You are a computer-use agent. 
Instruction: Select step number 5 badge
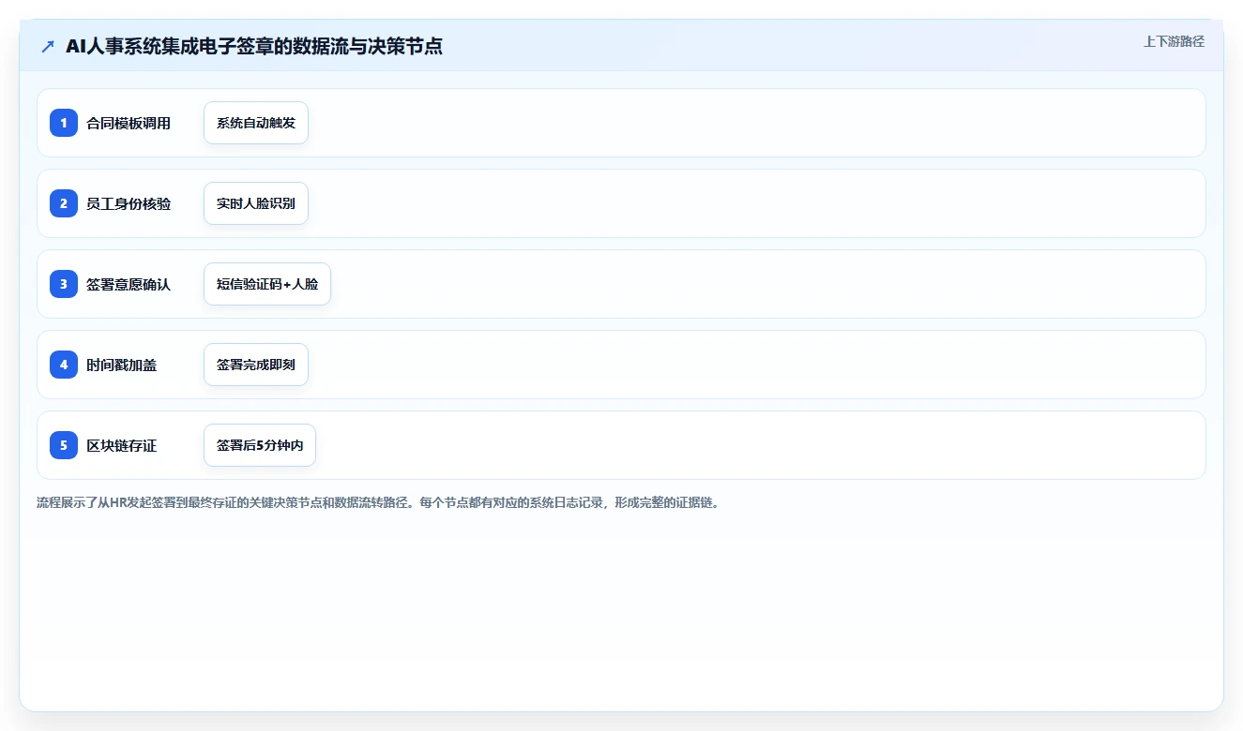point(64,445)
